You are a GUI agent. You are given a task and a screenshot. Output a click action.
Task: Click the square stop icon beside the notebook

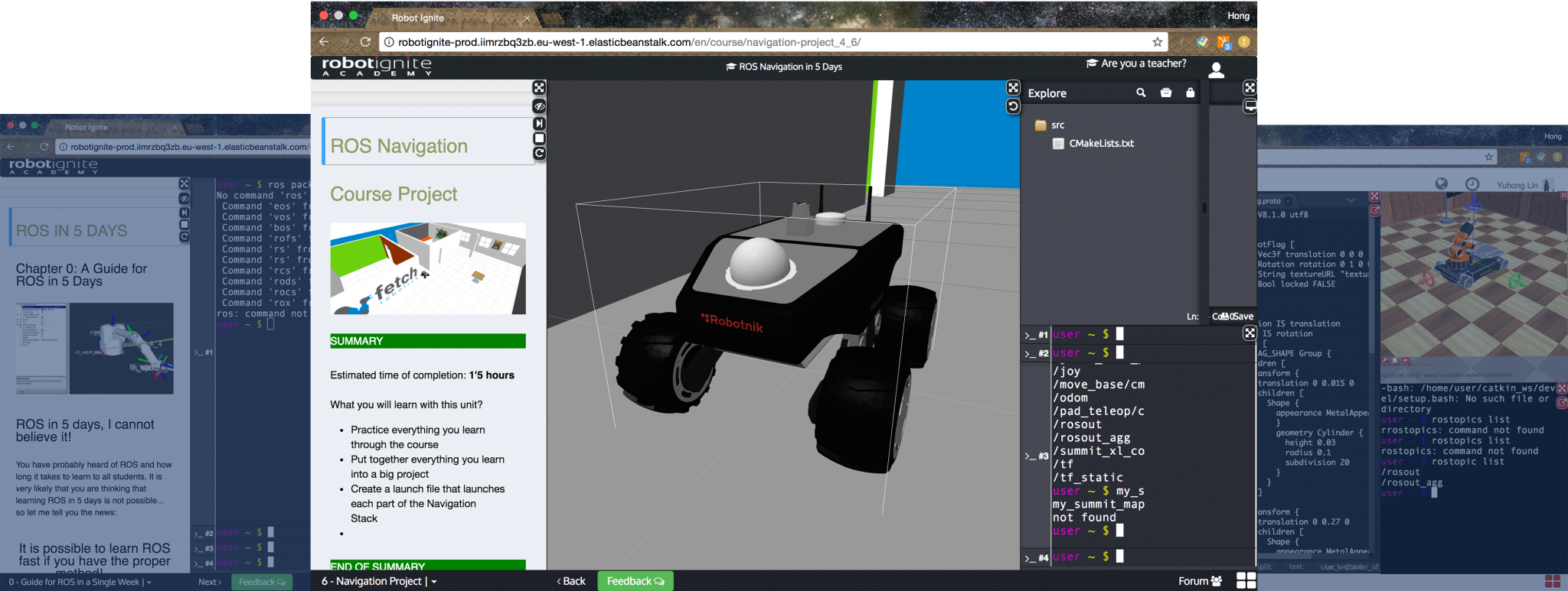coord(539,138)
